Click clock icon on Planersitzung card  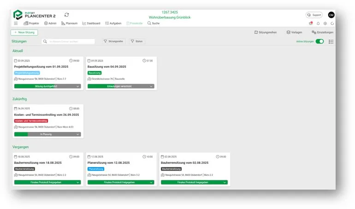144,157
